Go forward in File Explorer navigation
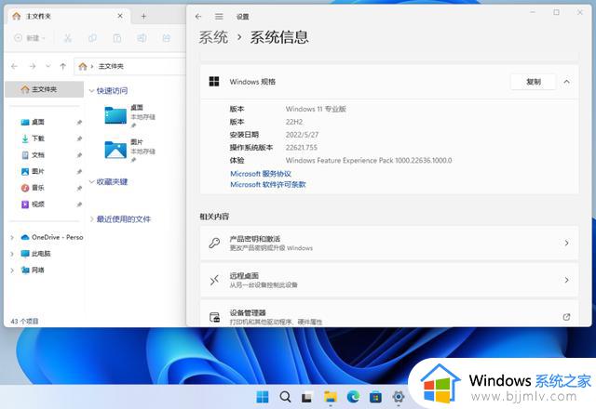 click(33, 66)
